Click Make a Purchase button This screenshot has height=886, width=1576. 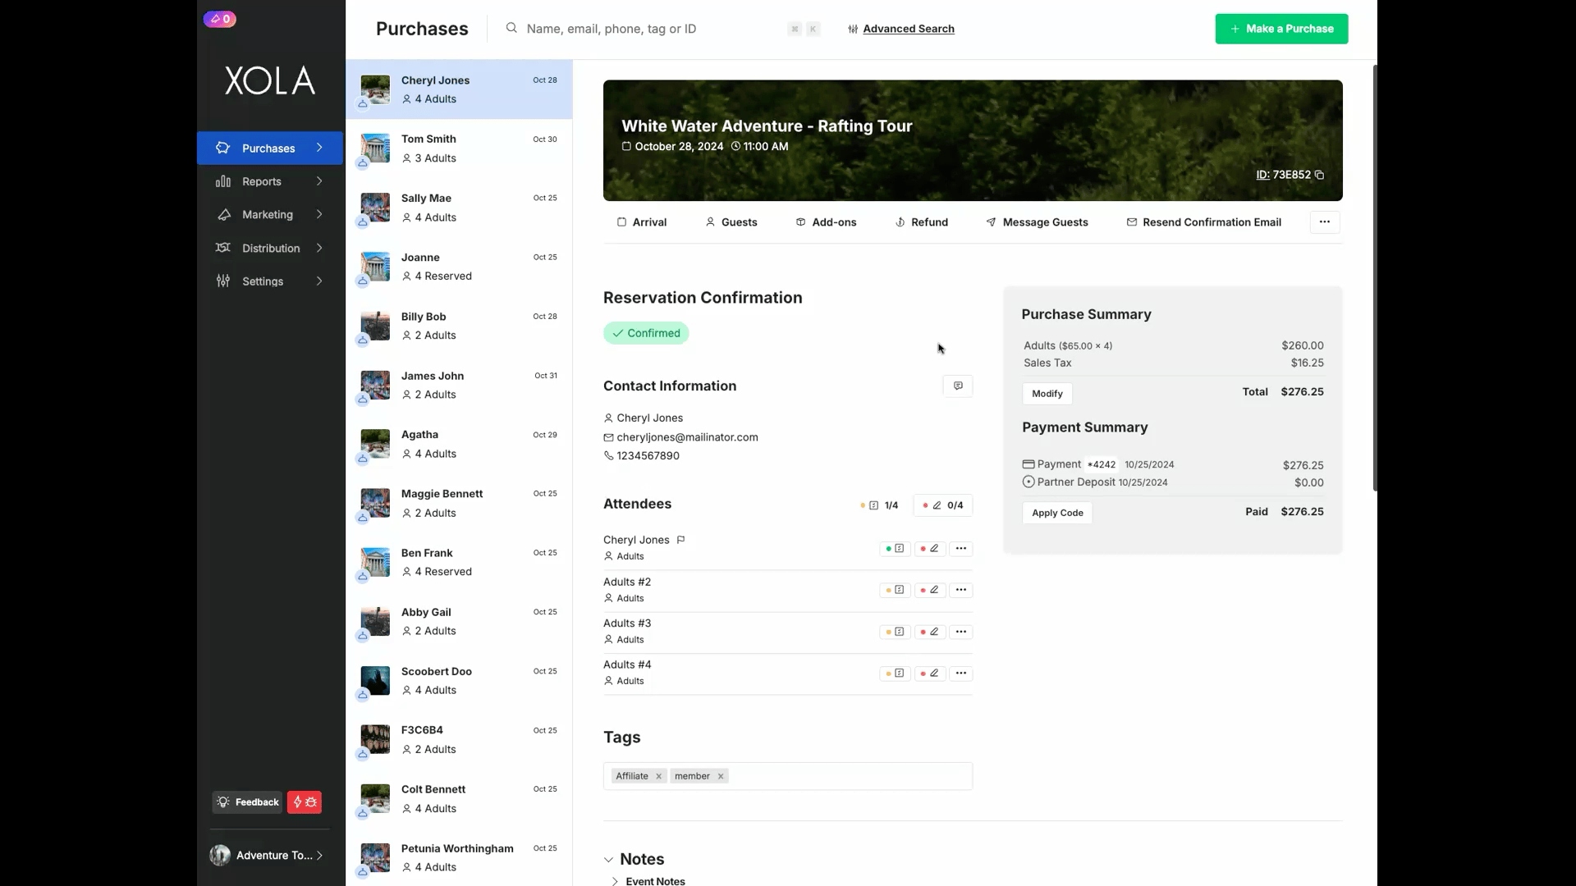coord(1281,29)
